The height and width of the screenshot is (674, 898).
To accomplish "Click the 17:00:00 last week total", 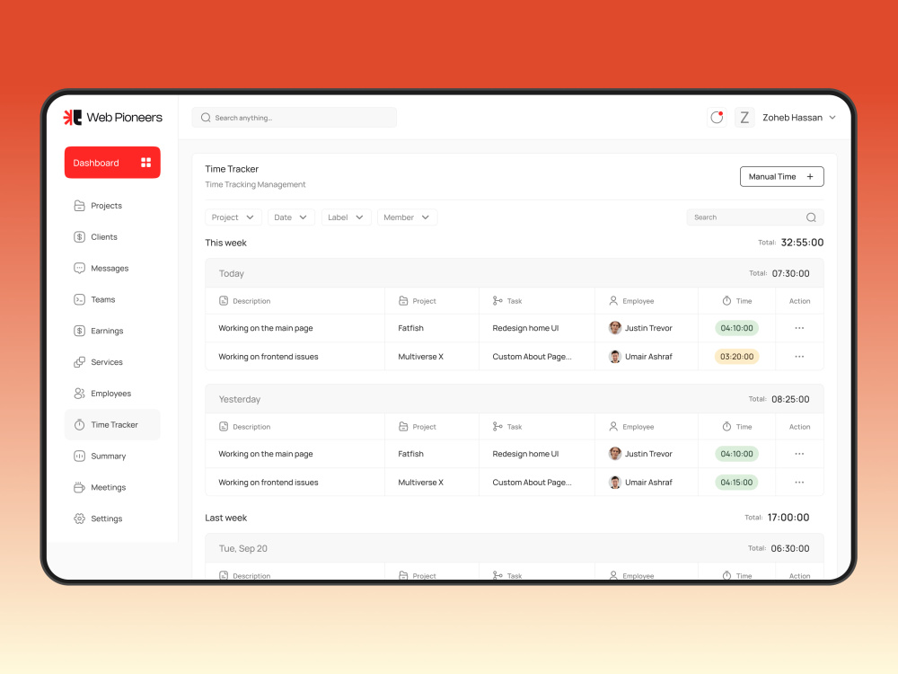I will pos(788,518).
